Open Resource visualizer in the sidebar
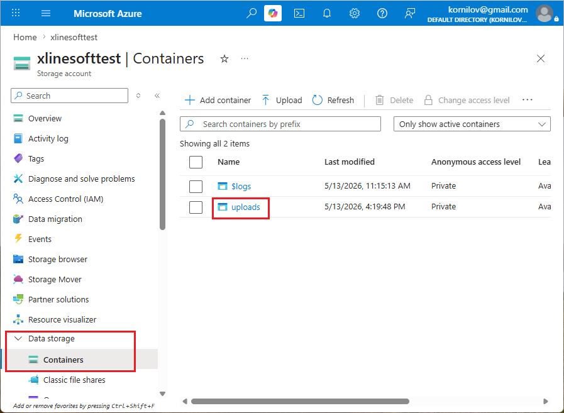 pos(62,320)
